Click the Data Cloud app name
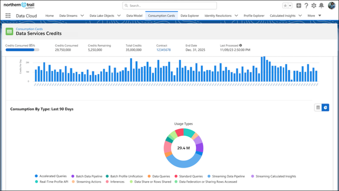339x191 pixels. click(26, 16)
